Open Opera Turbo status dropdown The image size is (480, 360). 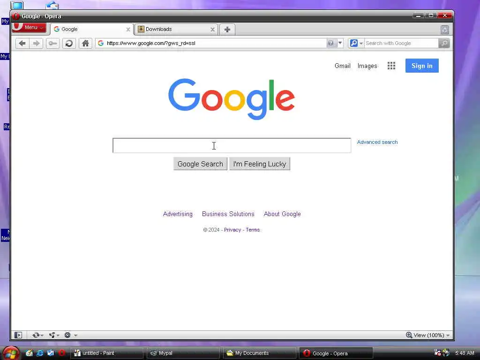pos(71,335)
